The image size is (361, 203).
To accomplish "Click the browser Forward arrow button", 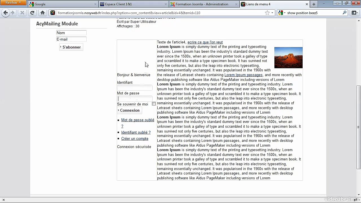I will (x=12, y=13).
